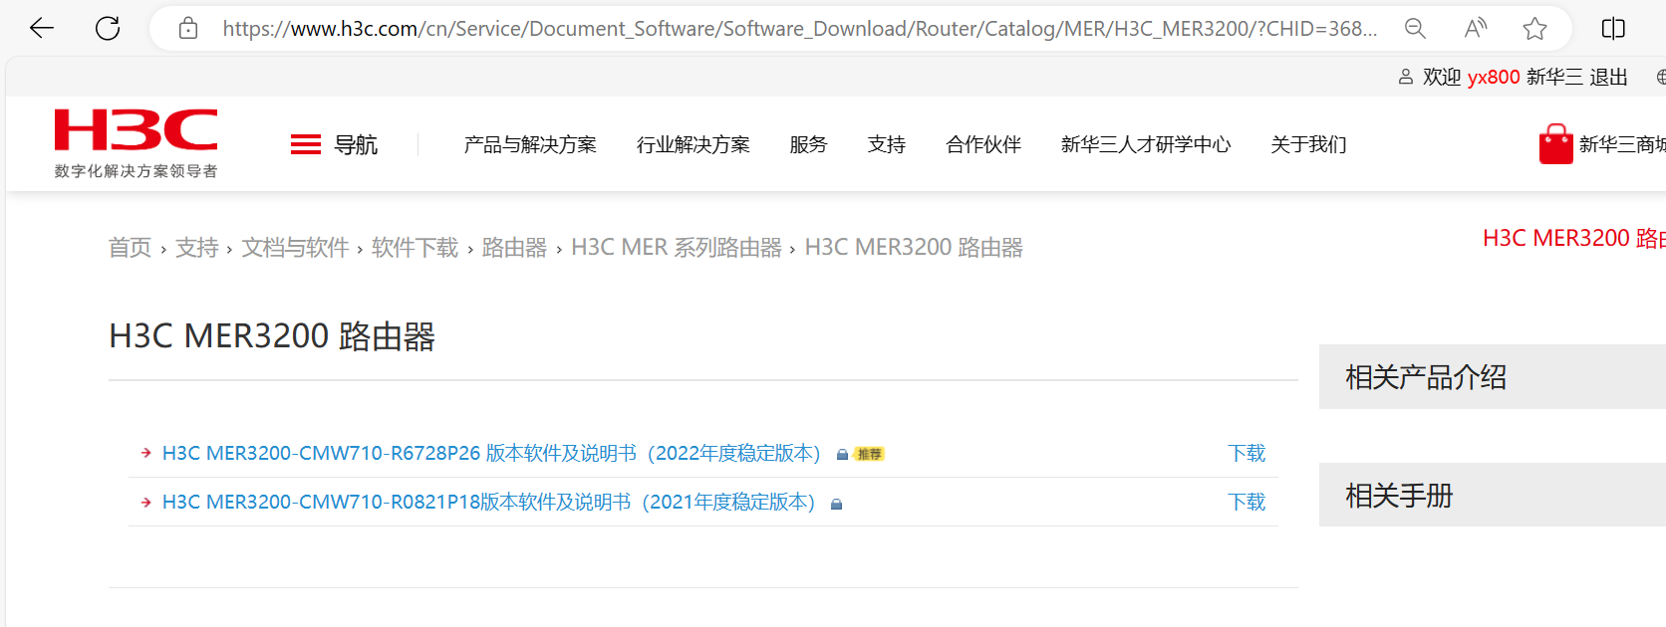Image resolution: width=1666 pixels, height=627 pixels.
Task: Expand the 相关手册 panel
Action: point(1493,495)
